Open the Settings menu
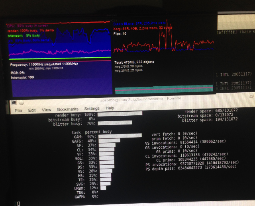 point(92,109)
